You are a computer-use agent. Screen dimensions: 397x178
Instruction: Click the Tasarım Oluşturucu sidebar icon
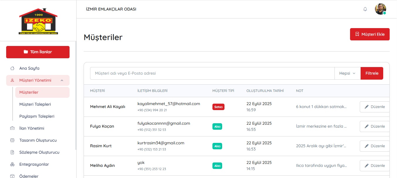point(12,140)
